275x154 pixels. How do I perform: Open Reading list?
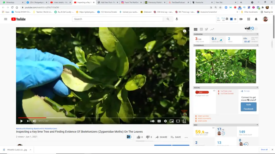(x=267, y=12)
